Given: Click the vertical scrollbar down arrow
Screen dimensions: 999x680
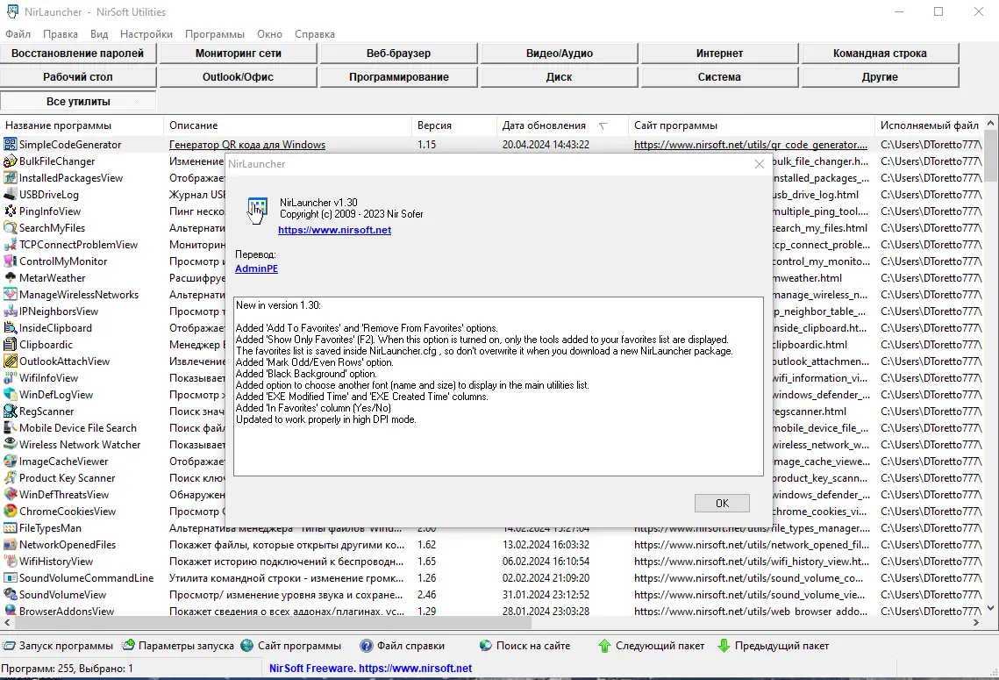Looking at the screenshot, I should click(991, 608).
